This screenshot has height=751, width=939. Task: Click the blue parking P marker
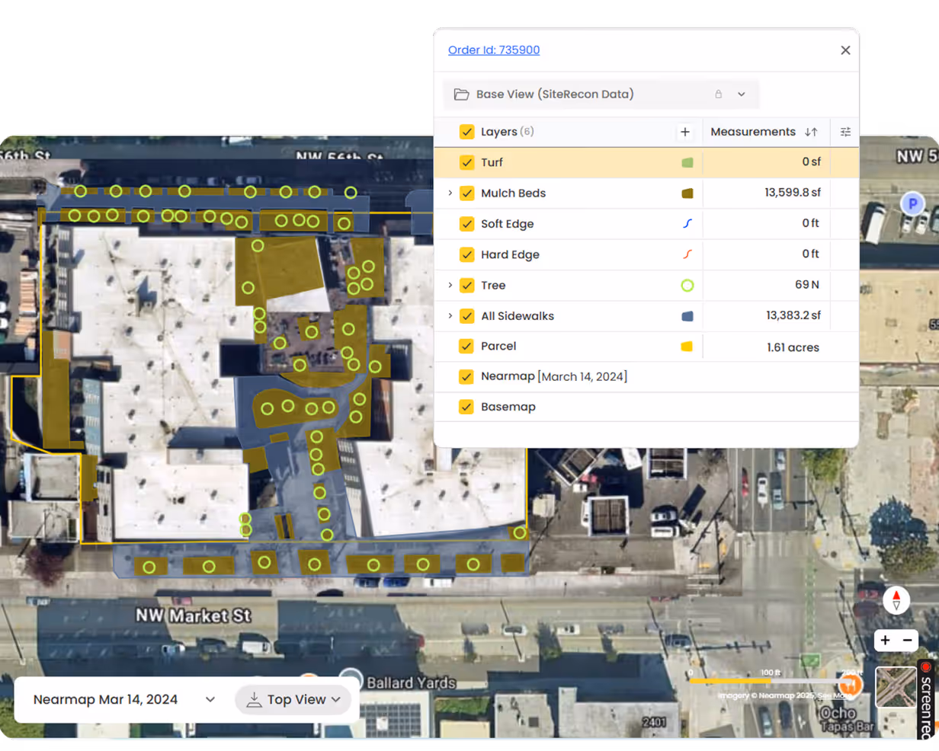click(912, 203)
